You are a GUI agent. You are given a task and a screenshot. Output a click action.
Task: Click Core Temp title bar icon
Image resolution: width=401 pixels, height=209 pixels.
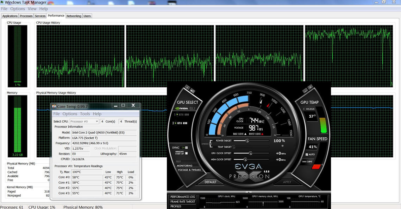54,106
